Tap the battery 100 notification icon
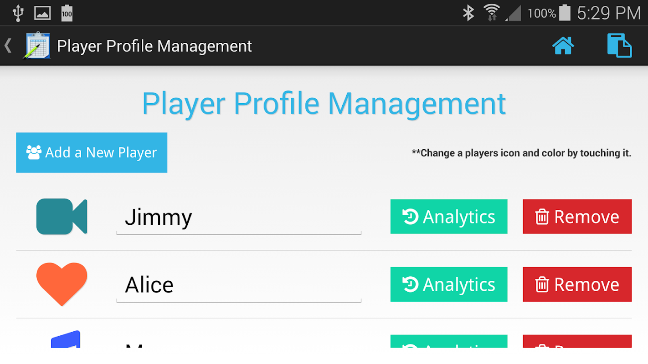648x364 pixels. [x=67, y=13]
